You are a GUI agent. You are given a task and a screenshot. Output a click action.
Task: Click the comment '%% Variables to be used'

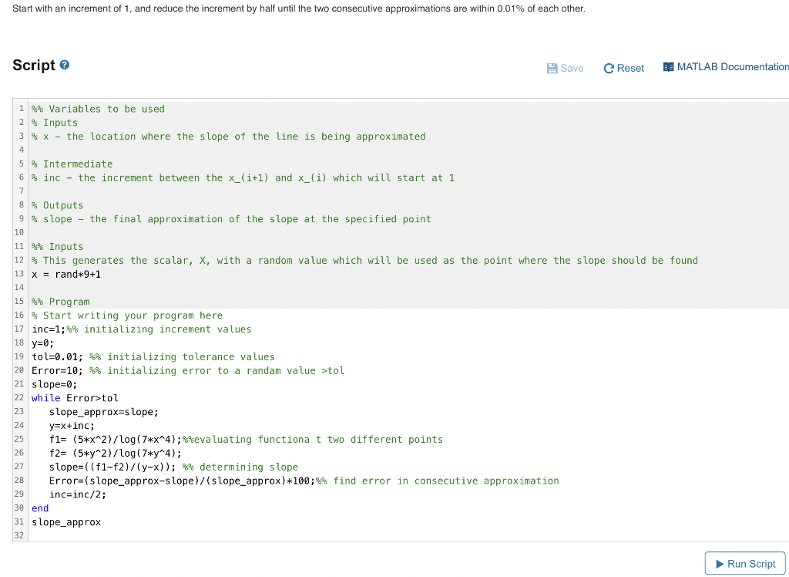pyautogui.click(x=98, y=109)
